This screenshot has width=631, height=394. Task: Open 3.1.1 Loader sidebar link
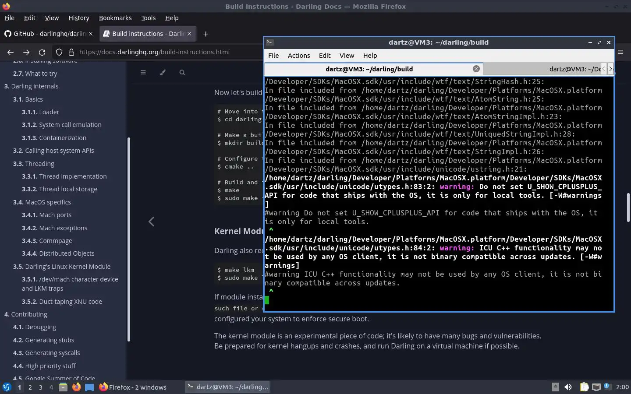pyautogui.click(x=40, y=112)
